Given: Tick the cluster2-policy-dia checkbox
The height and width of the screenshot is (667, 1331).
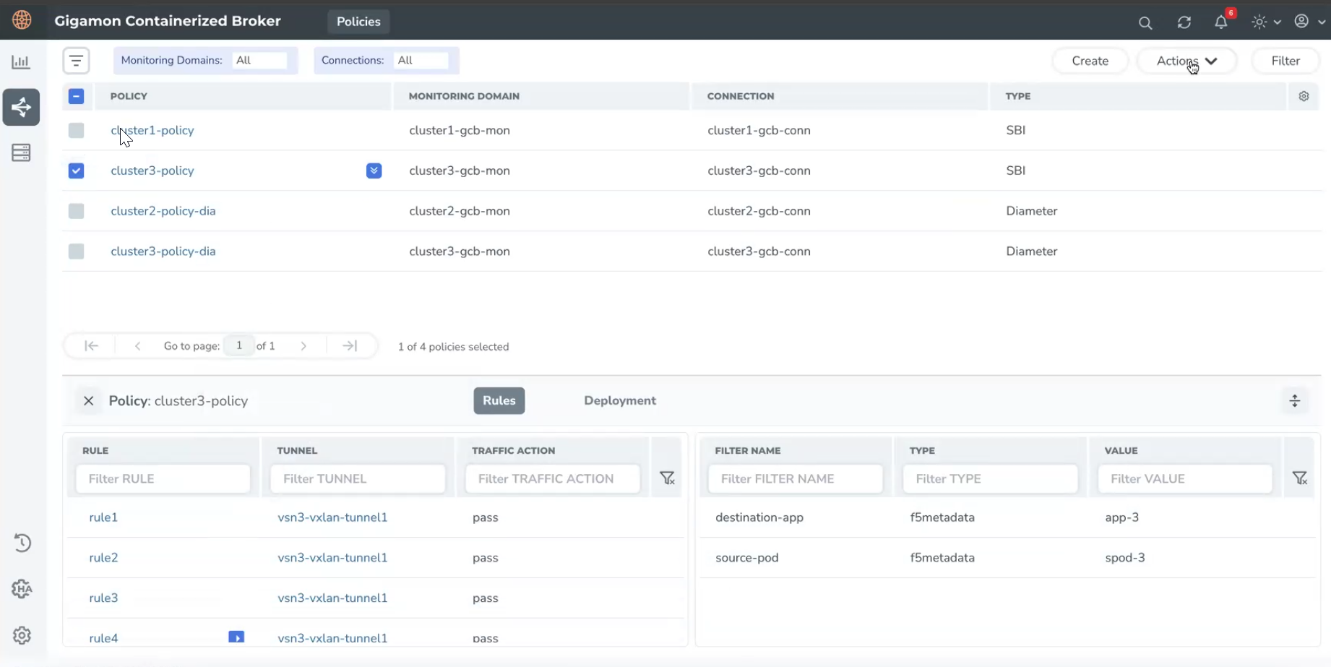Looking at the screenshot, I should (x=76, y=211).
